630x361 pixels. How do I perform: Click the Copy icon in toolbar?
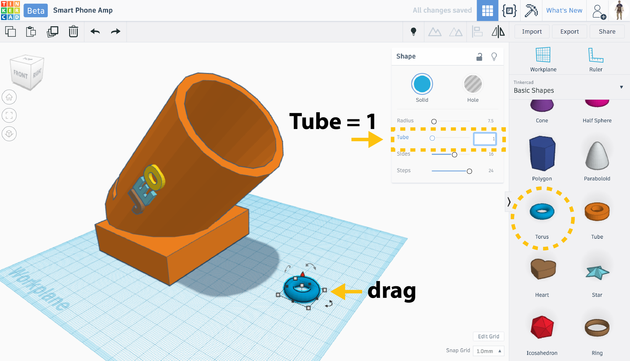click(10, 31)
